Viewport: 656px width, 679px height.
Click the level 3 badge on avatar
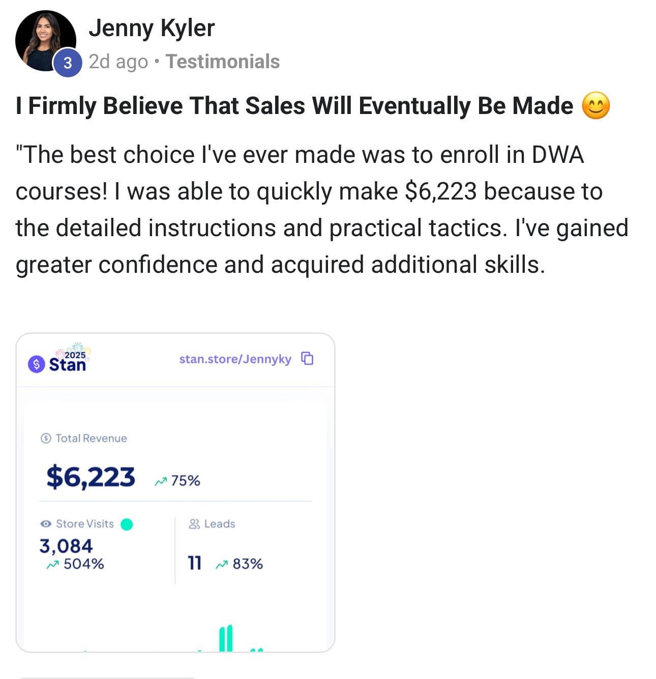click(x=68, y=63)
